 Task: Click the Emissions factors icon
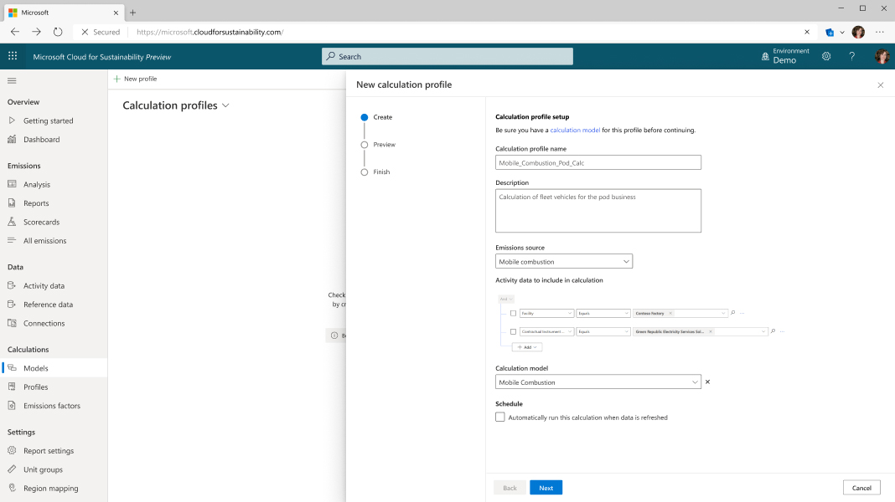[x=12, y=406]
